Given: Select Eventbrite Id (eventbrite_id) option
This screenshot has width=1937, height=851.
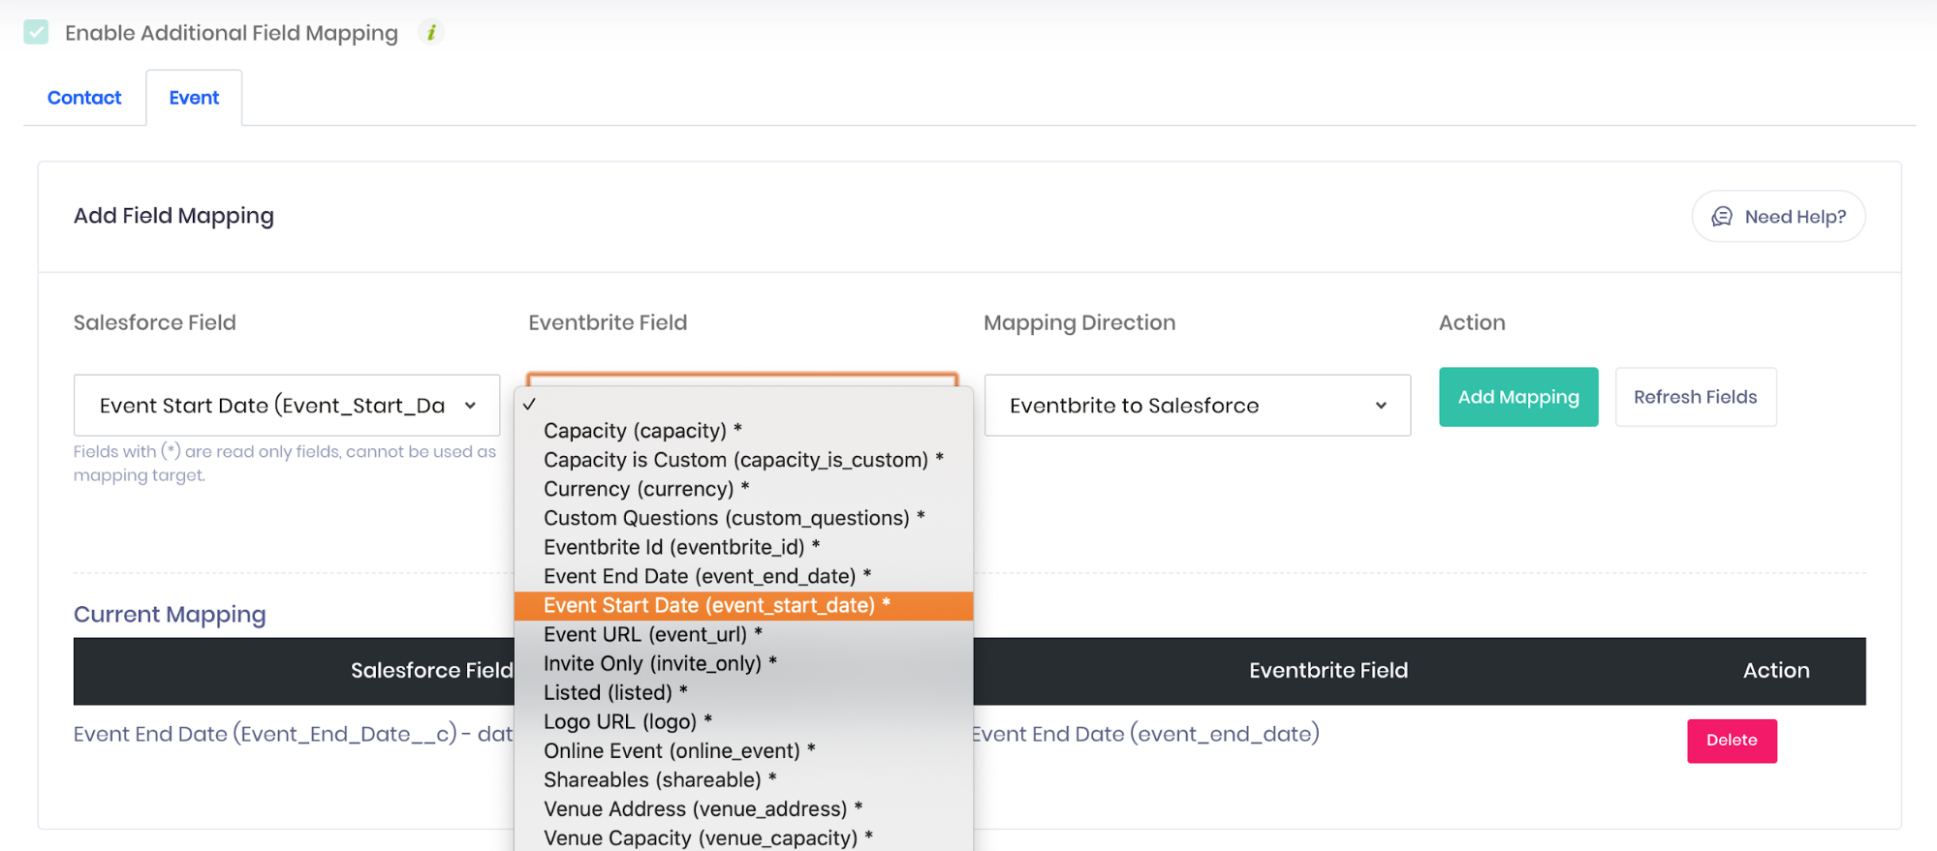Looking at the screenshot, I should coord(743,547).
